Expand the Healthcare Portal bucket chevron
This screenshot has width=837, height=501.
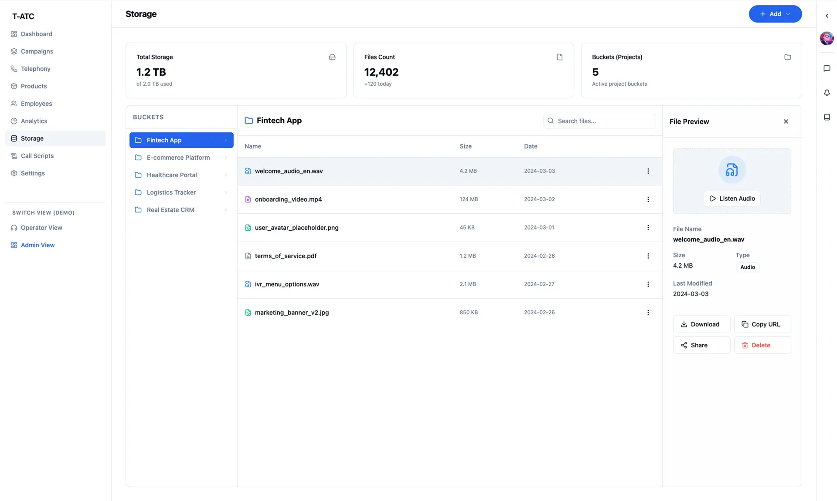[226, 175]
